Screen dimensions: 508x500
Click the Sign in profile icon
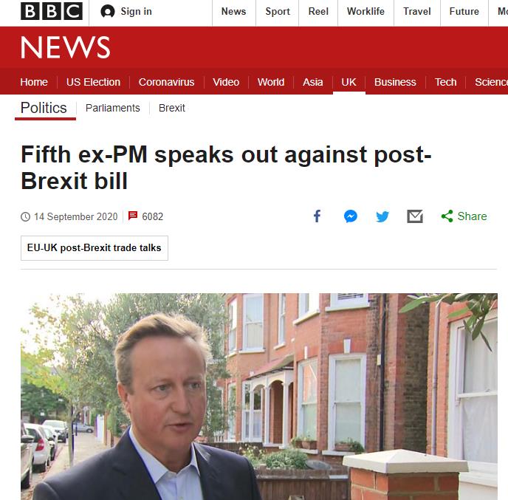[108, 12]
